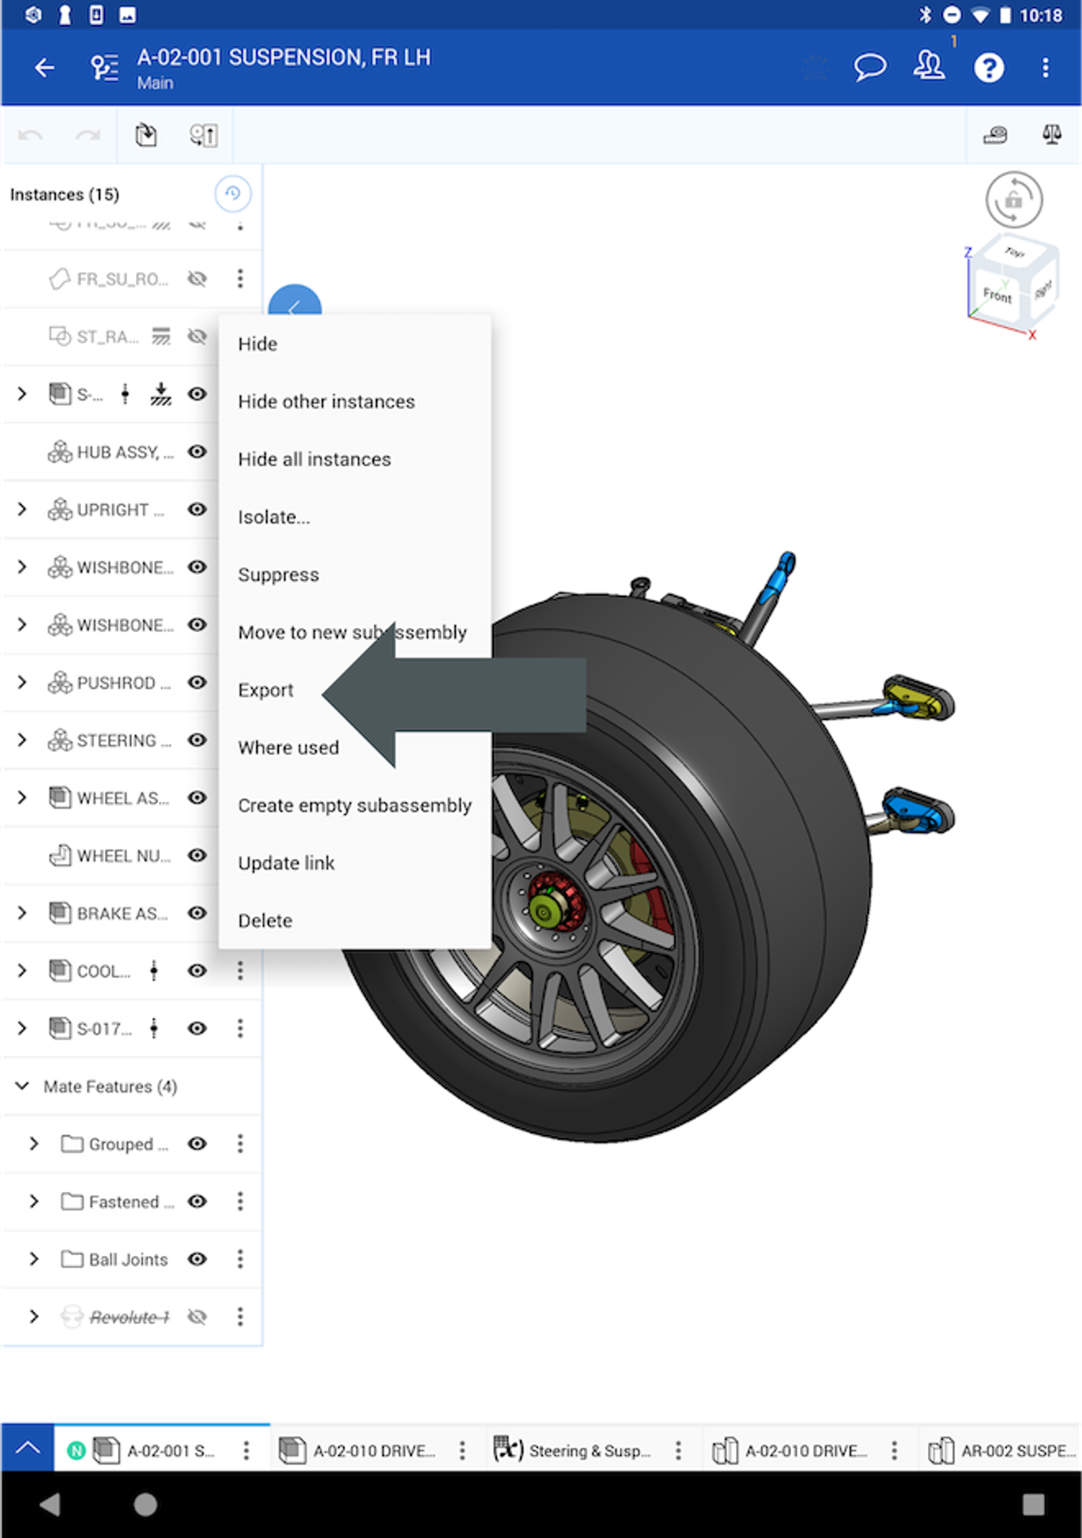Tap the insert parts toolbar icon

pyautogui.click(x=146, y=135)
